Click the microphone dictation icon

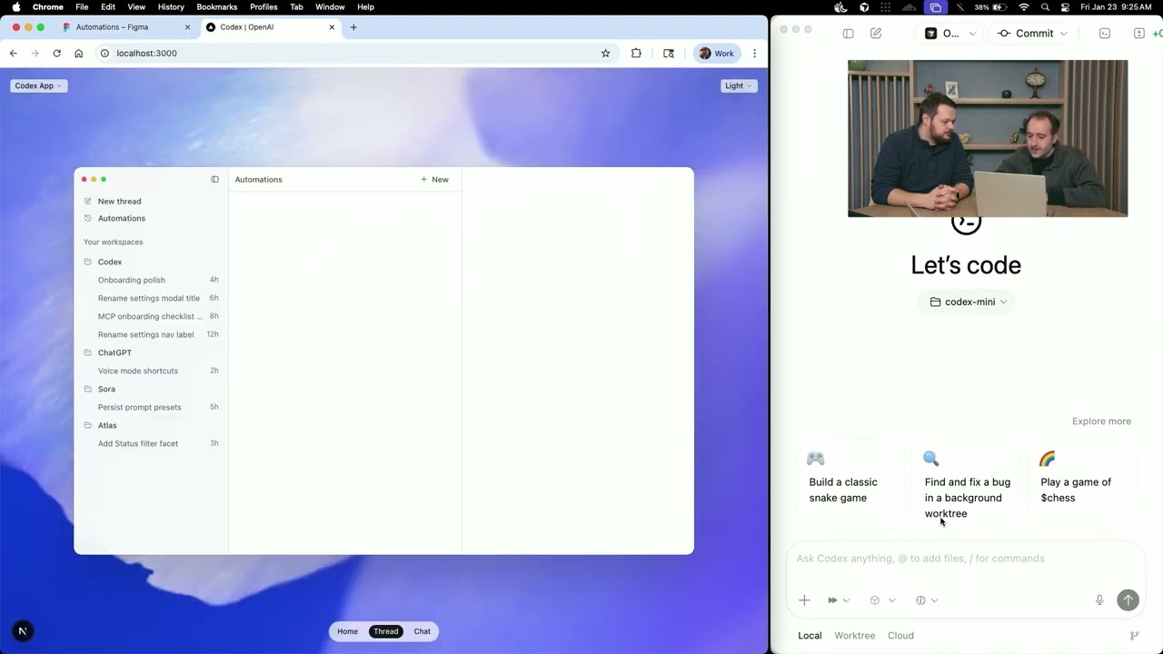point(1099,600)
